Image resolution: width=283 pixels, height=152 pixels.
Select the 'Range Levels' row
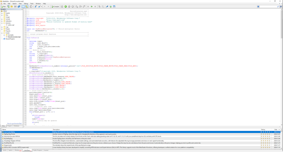tap(141, 145)
